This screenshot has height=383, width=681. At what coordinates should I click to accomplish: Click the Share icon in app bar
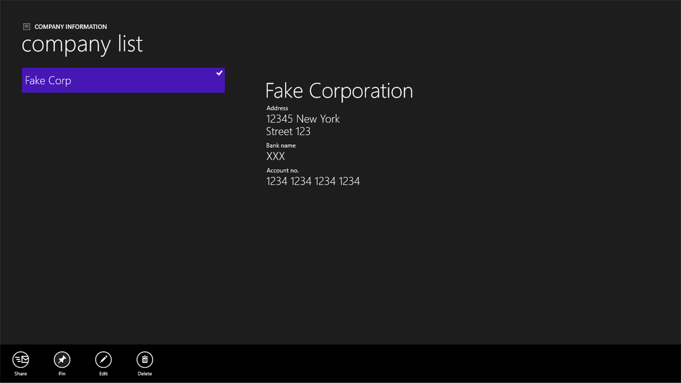[21, 360]
